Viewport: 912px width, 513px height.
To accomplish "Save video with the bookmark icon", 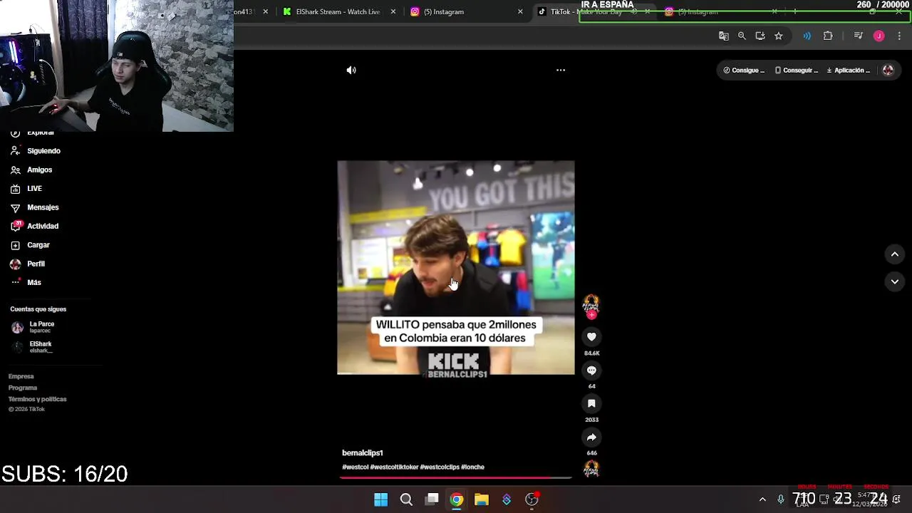I will pyautogui.click(x=591, y=403).
